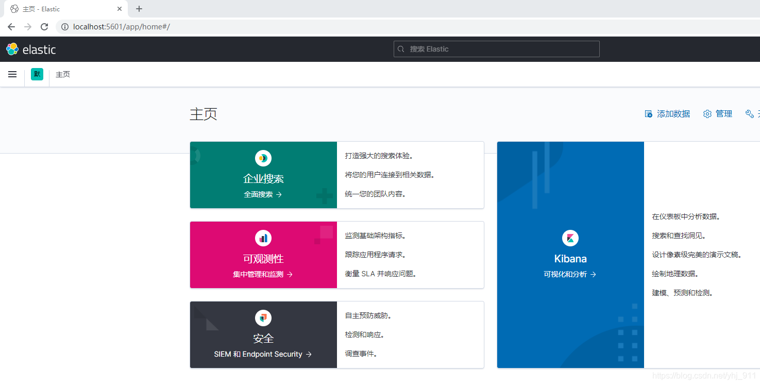Click text 在仪表板中分析数据。
The width and height of the screenshot is (760, 385).
686,216
